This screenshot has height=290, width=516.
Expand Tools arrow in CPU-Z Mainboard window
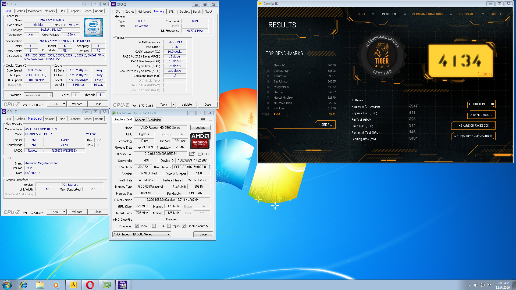pos(64,212)
